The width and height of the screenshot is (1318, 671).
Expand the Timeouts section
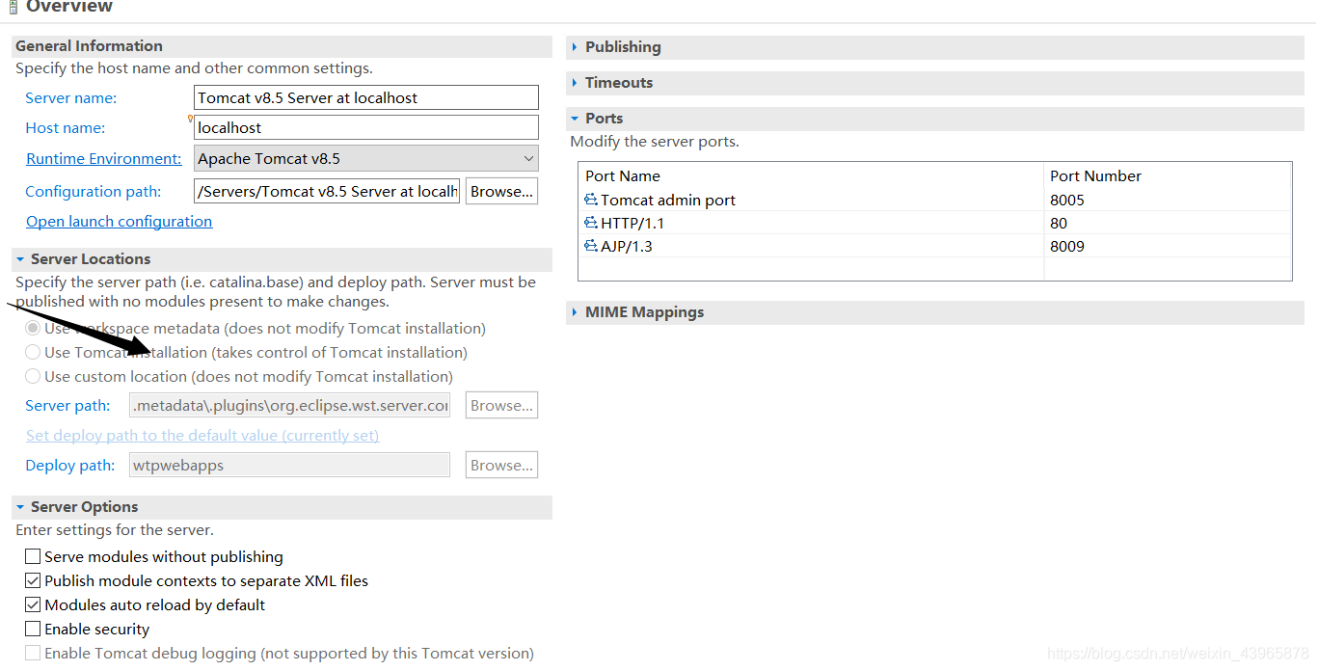(576, 82)
